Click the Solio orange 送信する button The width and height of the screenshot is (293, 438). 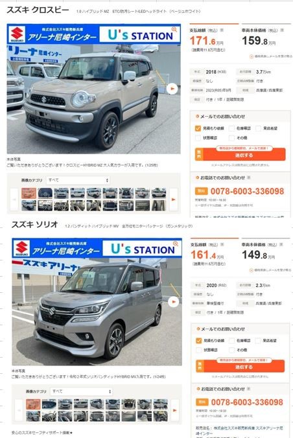point(240,367)
